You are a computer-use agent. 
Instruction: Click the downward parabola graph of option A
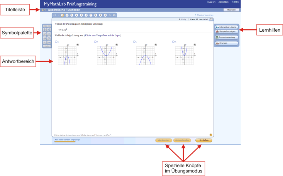click(x=68, y=55)
